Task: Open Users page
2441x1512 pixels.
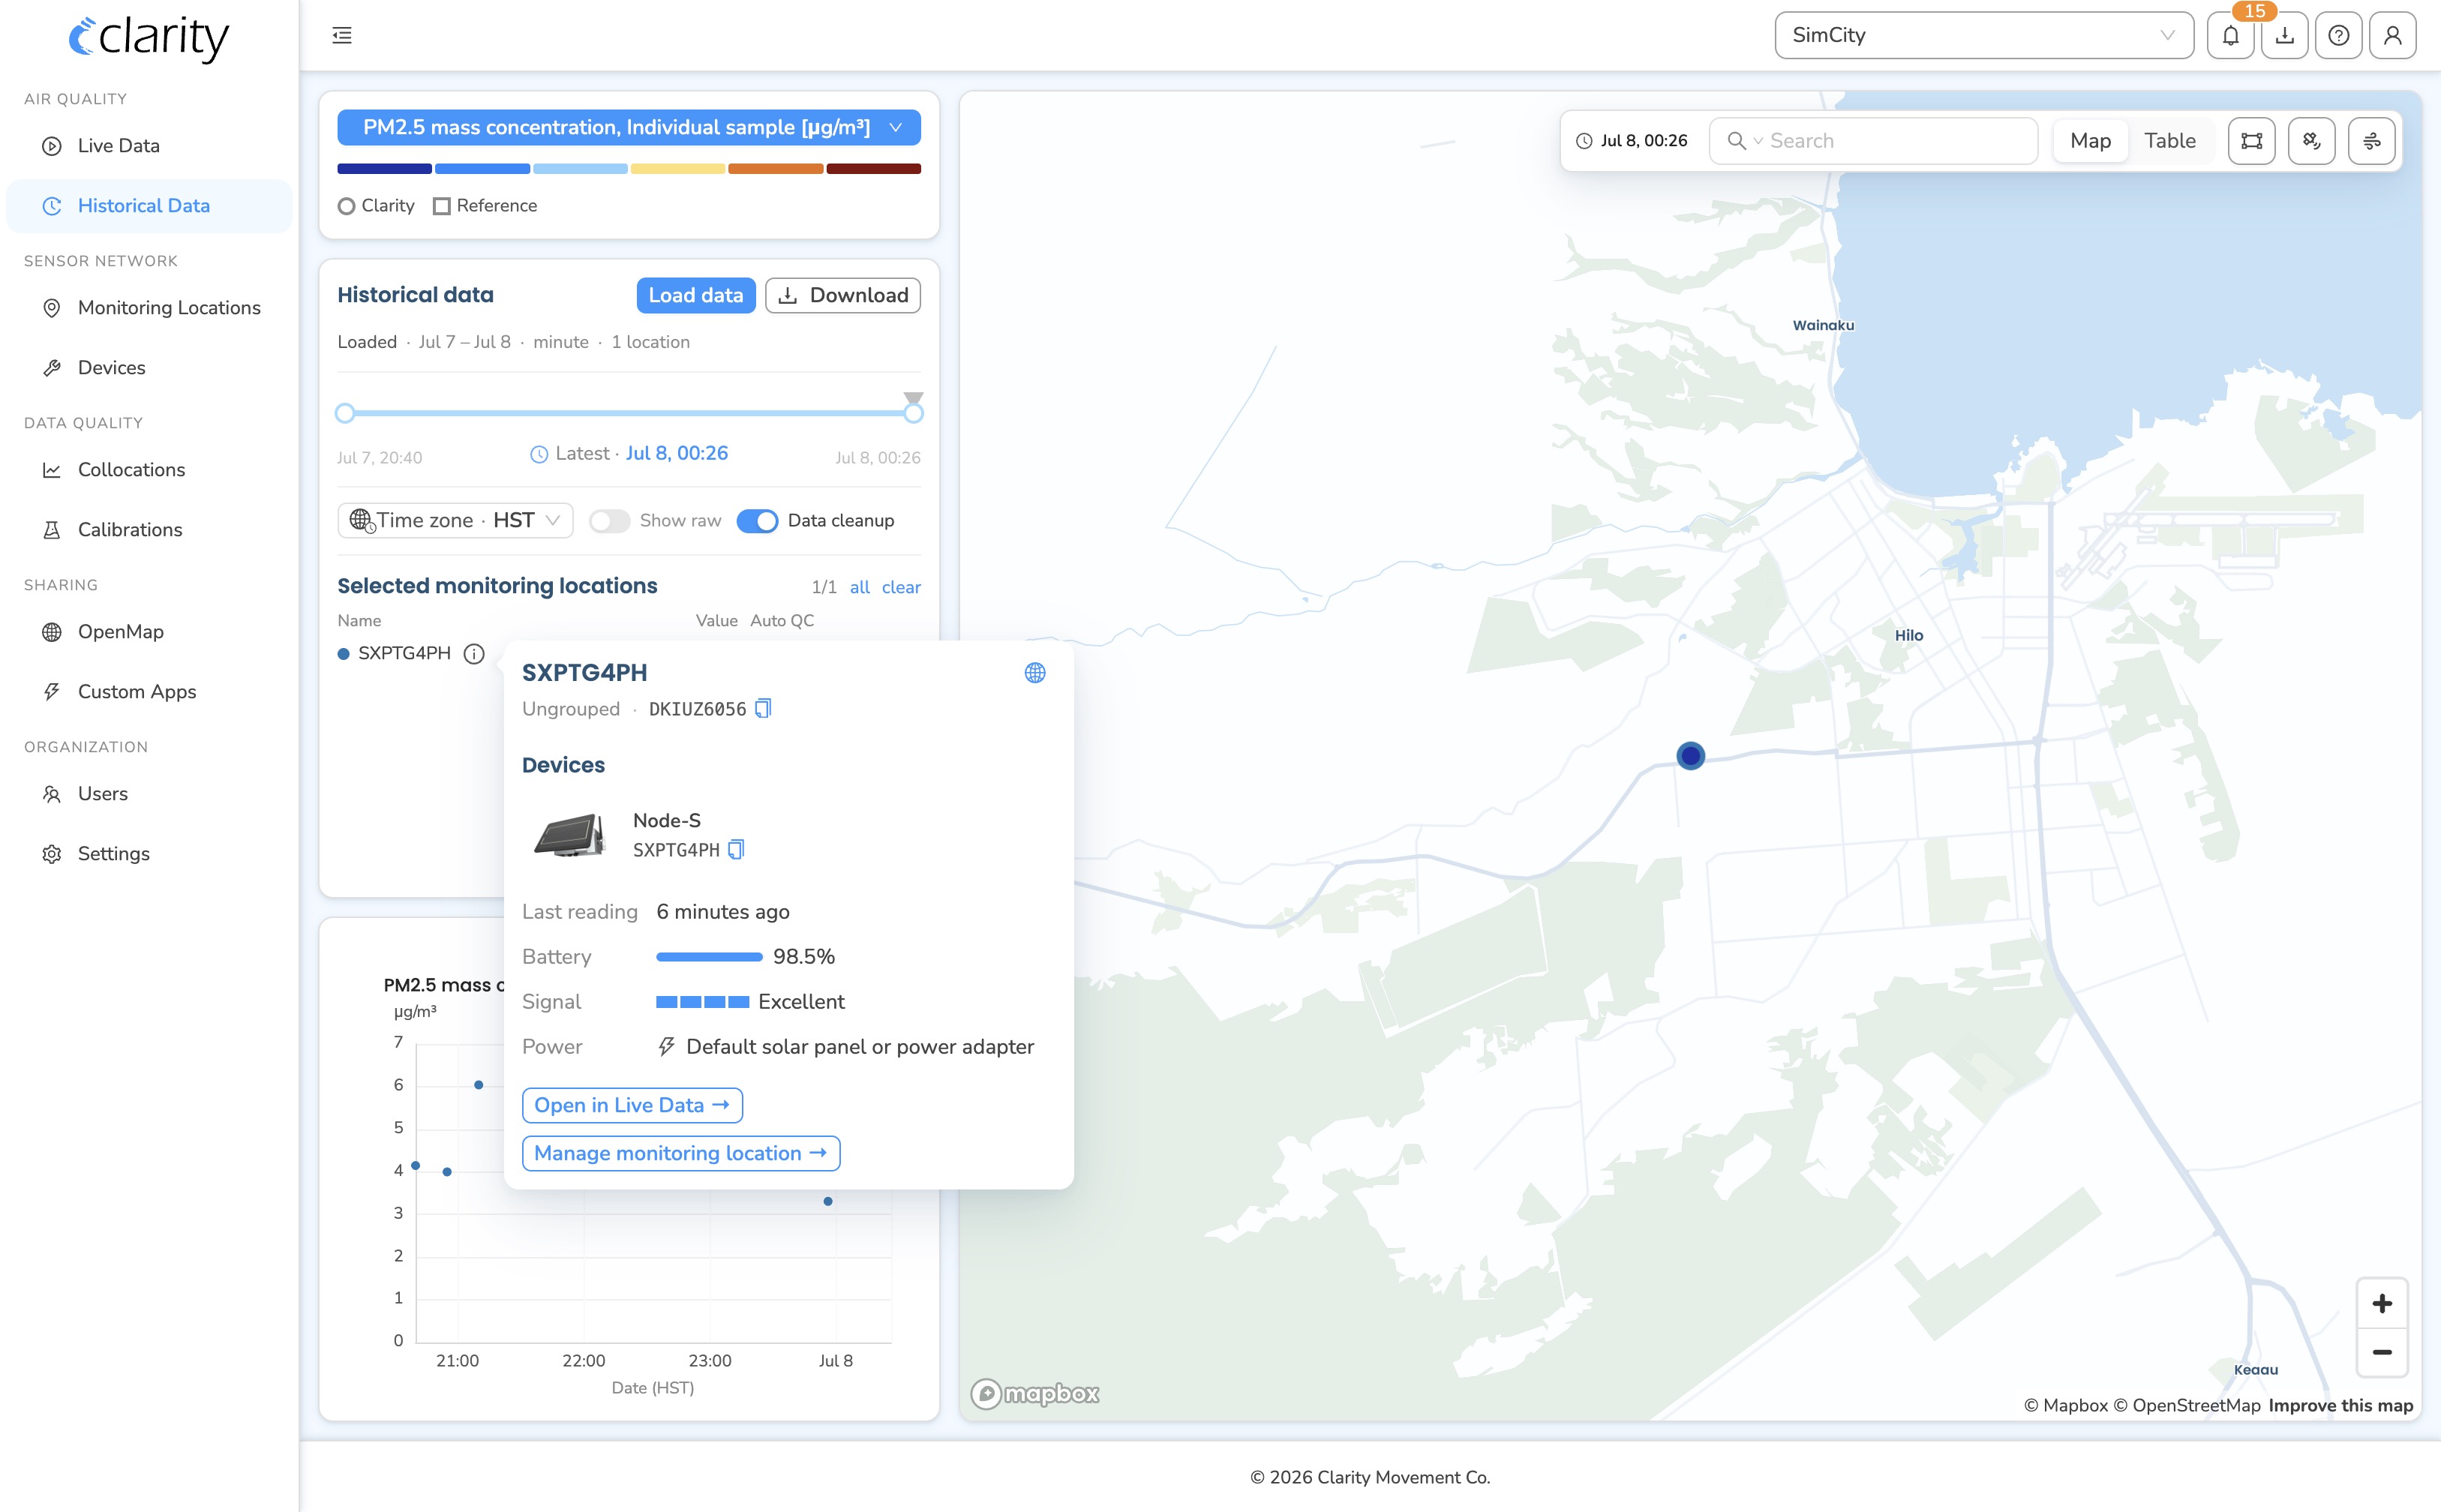Action: [149, 794]
